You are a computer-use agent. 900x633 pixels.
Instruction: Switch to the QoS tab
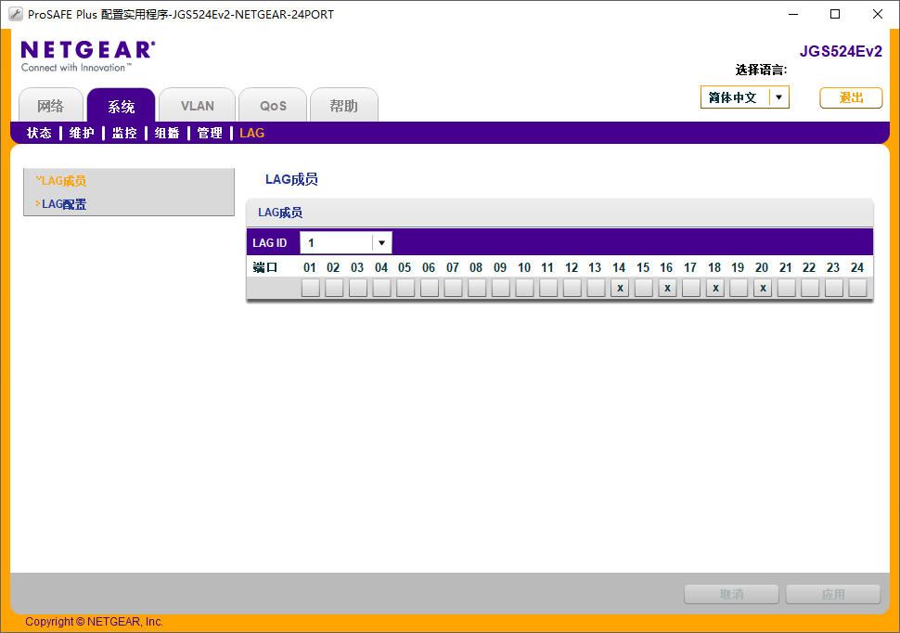pos(273,106)
